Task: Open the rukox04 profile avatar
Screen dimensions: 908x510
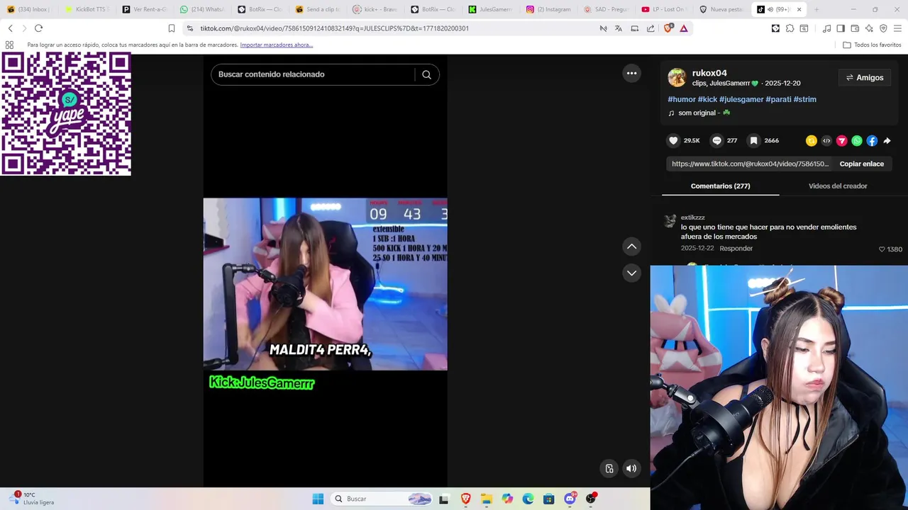Action: (677, 77)
